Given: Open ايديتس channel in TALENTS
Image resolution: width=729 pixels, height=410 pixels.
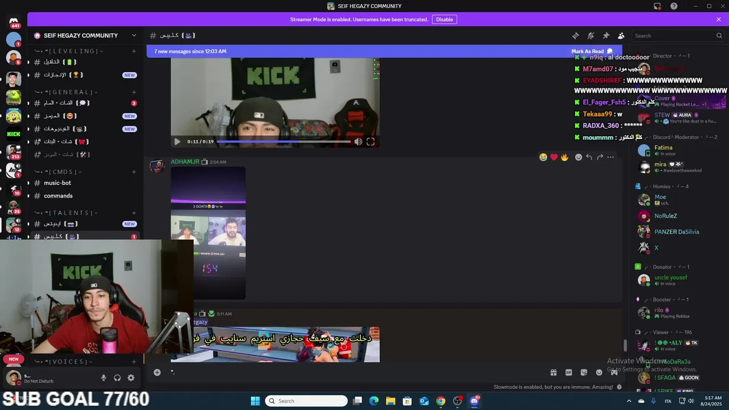Looking at the screenshot, I should click(x=85, y=224).
